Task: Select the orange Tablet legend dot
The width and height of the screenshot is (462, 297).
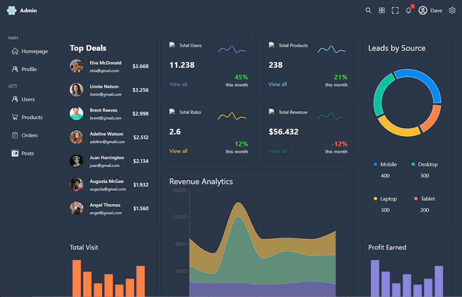Action: coord(416,199)
